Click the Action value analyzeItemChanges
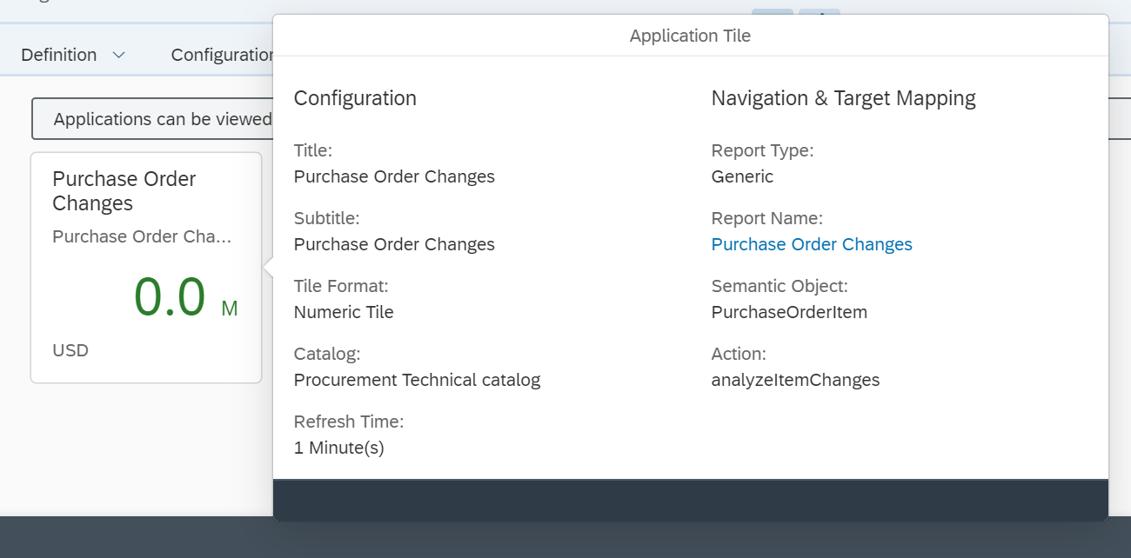1131x558 pixels. pos(796,380)
